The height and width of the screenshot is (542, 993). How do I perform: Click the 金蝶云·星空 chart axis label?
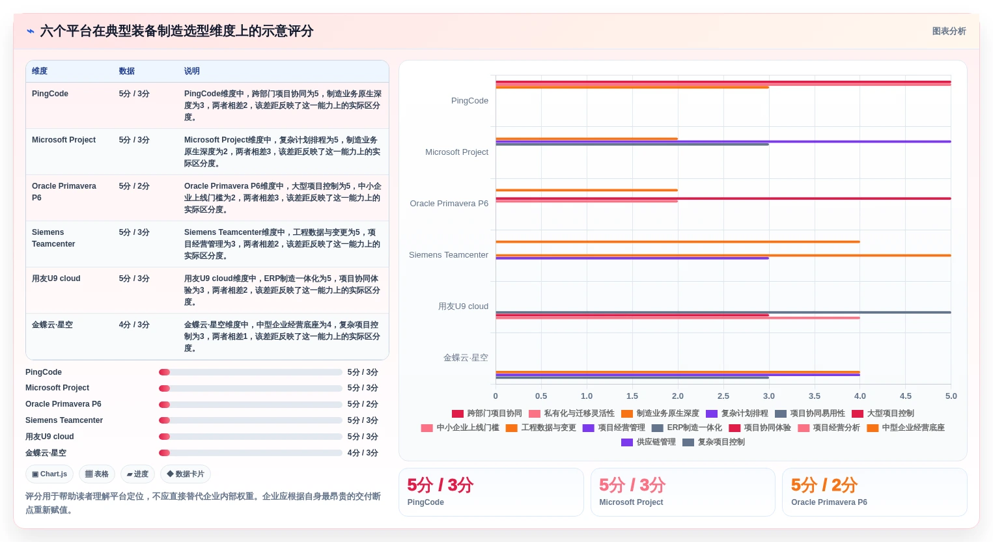[x=466, y=358]
